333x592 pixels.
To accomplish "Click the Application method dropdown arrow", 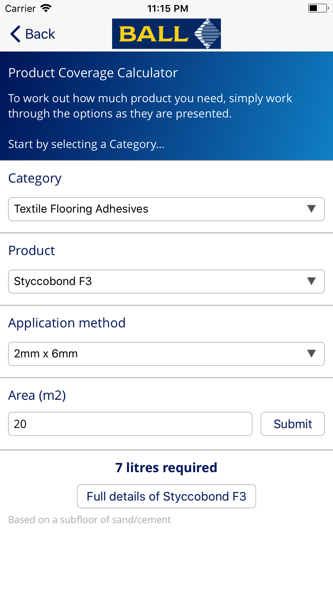I will [311, 354].
